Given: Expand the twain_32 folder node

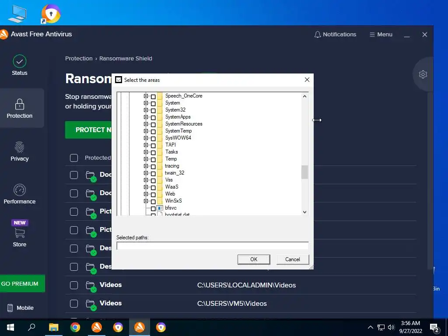Looking at the screenshot, I should 146,173.
